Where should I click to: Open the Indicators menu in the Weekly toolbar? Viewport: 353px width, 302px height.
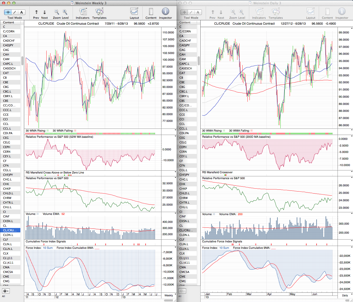tap(83, 12)
